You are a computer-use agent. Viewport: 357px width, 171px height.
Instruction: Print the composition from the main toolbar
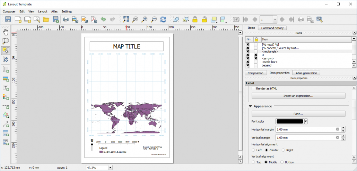[x=66, y=19]
